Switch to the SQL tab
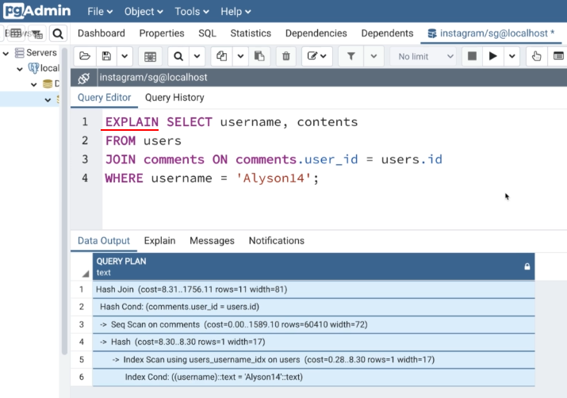This screenshot has height=398, width=567. coord(207,33)
